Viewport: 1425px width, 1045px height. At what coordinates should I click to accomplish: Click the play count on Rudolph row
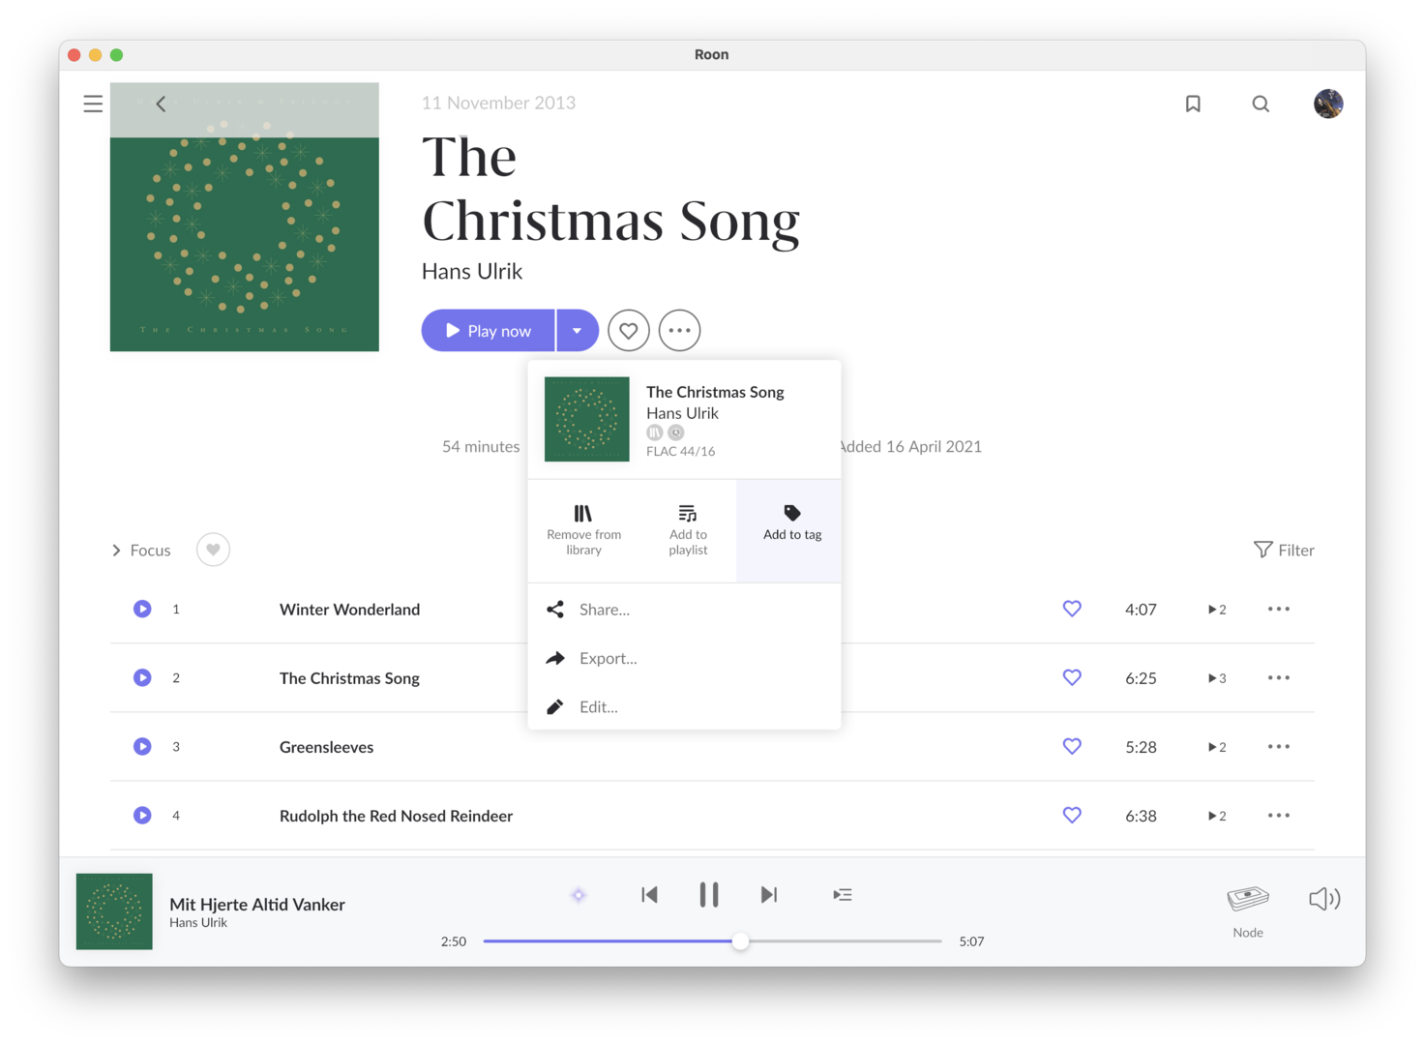(1217, 816)
